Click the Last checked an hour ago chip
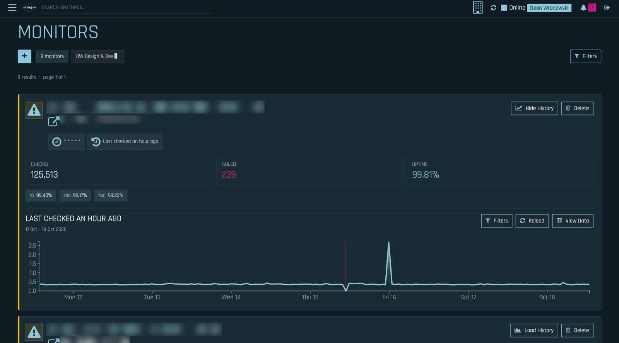Screen dimensions: 619x343 tap(125, 141)
